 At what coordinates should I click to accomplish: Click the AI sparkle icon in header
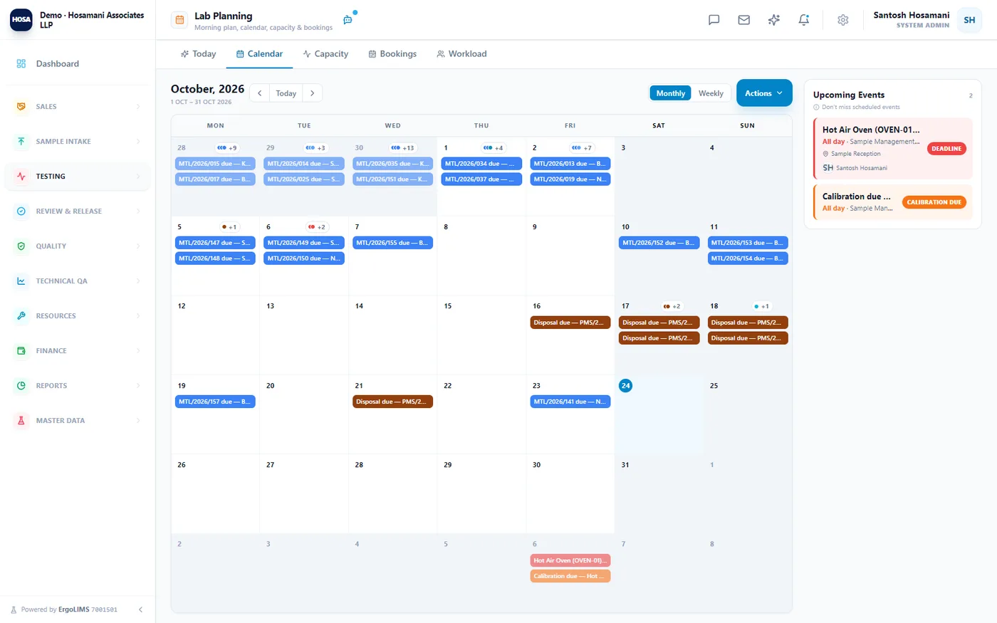pyautogui.click(x=773, y=20)
